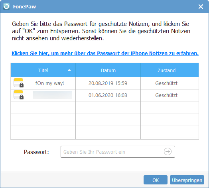Screen dimensions: 209x188
Task: Submit password with the arrow circle icon
Action: (168, 152)
